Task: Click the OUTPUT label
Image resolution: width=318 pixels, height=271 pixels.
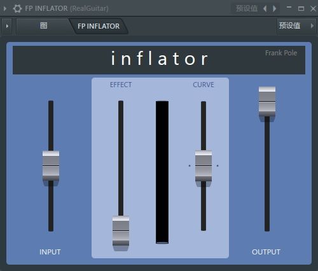Action: point(266,252)
